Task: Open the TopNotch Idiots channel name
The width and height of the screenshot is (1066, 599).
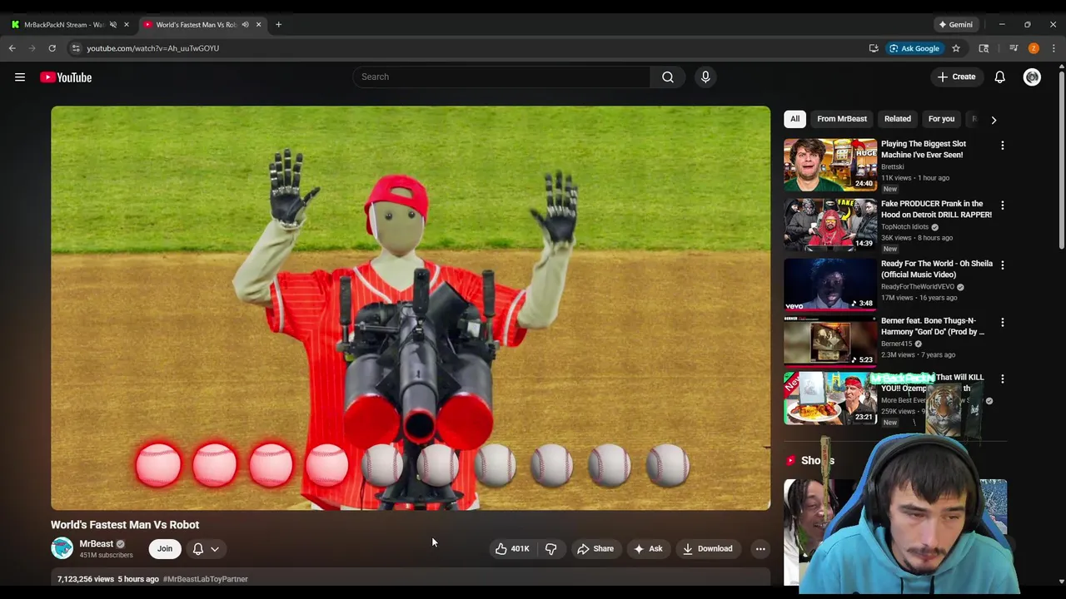Action: [904, 226]
